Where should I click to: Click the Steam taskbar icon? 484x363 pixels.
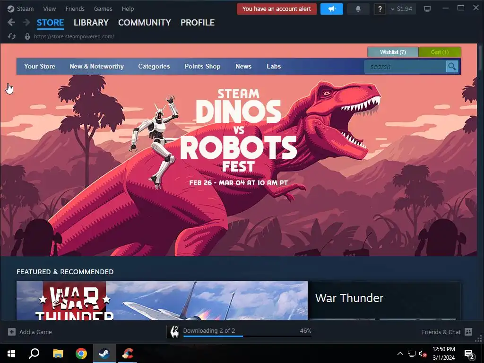pyautogui.click(x=104, y=354)
